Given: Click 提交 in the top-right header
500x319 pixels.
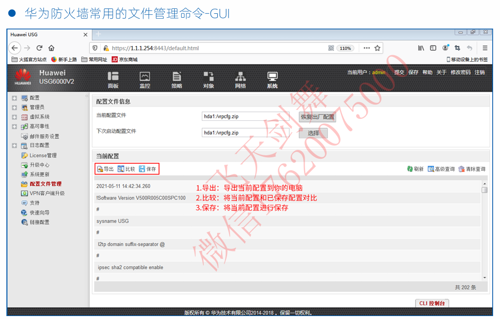Looking at the screenshot, I should coord(399,72).
